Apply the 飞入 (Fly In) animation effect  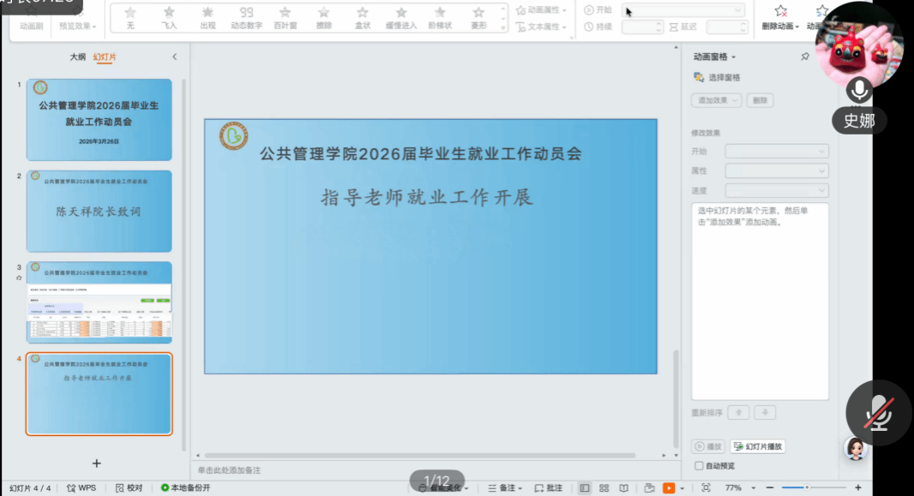tap(169, 16)
